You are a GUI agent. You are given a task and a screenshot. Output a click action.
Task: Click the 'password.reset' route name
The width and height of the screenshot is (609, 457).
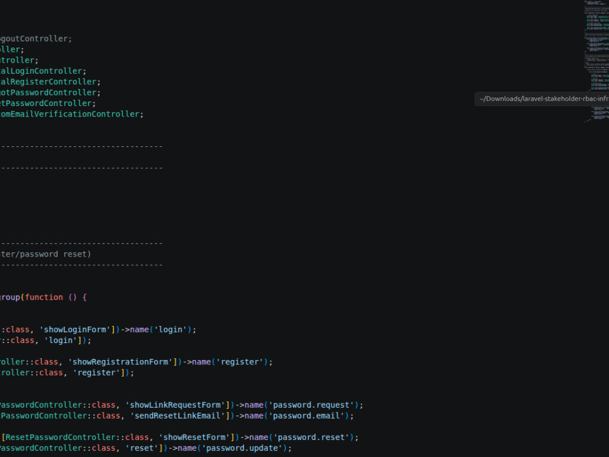[x=311, y=437]
